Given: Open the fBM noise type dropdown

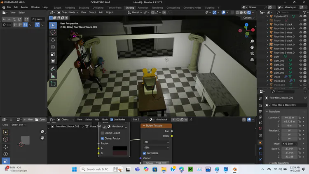Looking at the screenshot, I should [156, 148].
